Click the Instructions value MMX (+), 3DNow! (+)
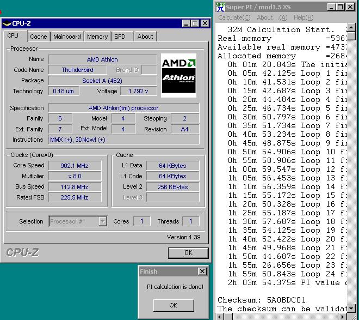Image resolution: width=359 pixels, height=320 pixels. 123,140
